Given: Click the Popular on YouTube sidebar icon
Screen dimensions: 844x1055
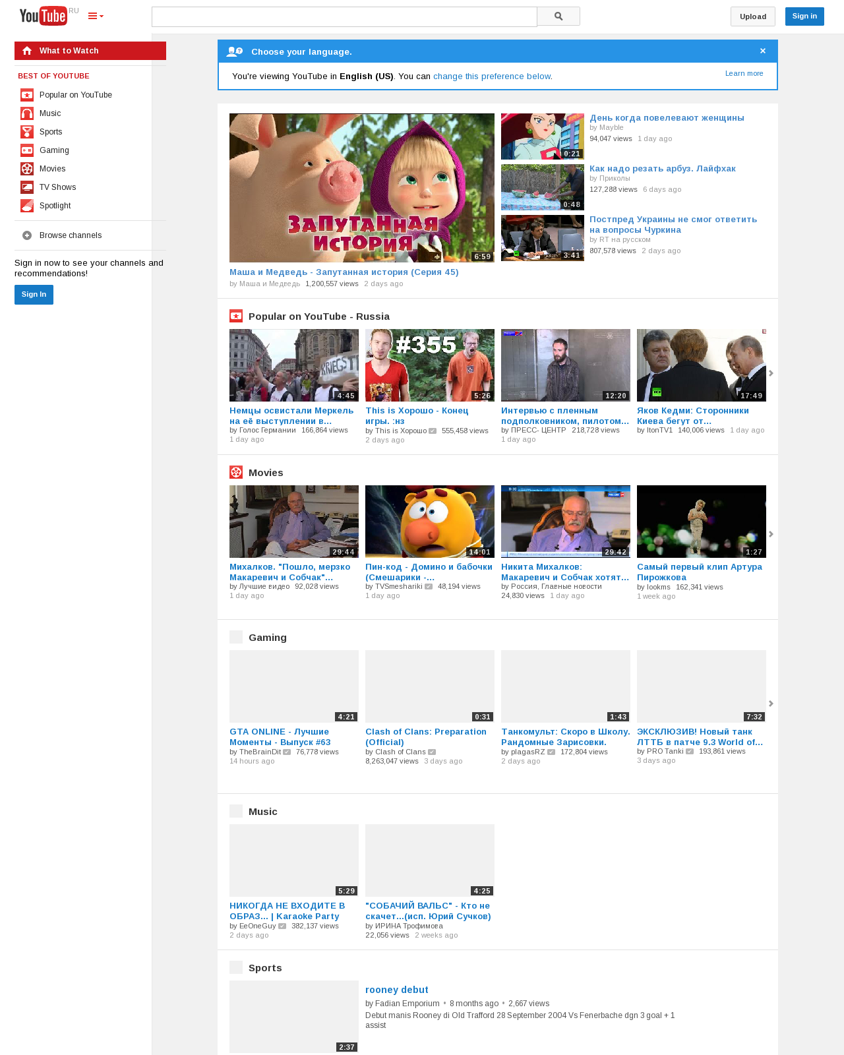Looking at the screenshot, I should coord(27,95).
